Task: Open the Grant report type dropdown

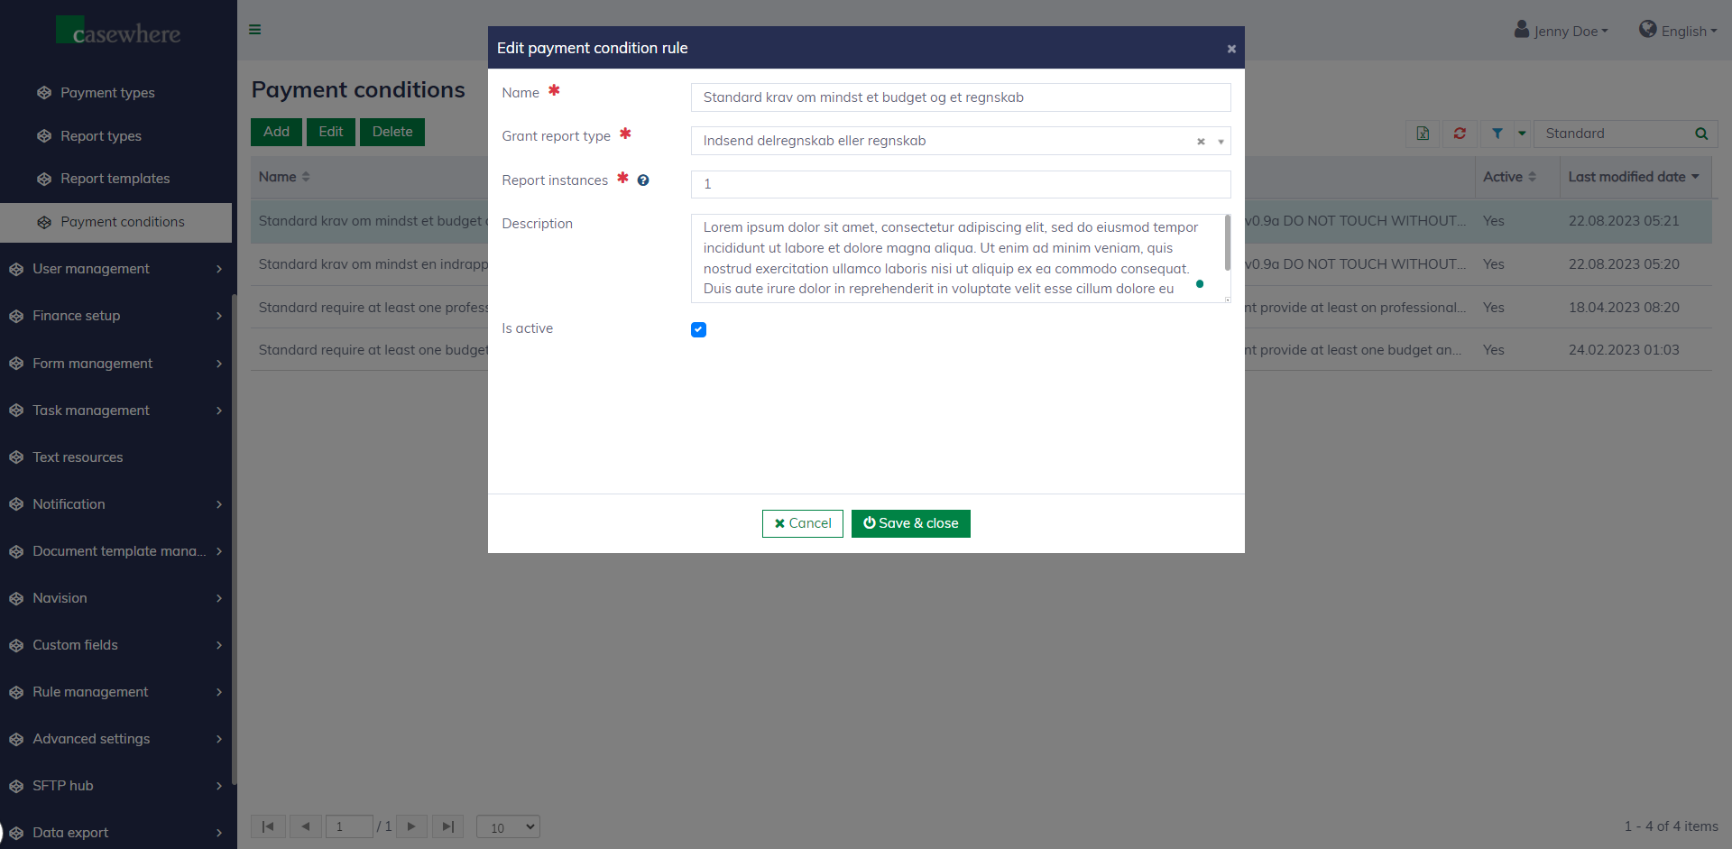Action: coord(1221,142)
